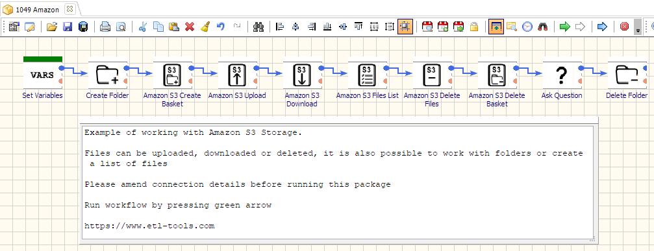Viewport: 654px width, 251px height.
Task: Align selected objects to bottom
Action: click(327, 27)
